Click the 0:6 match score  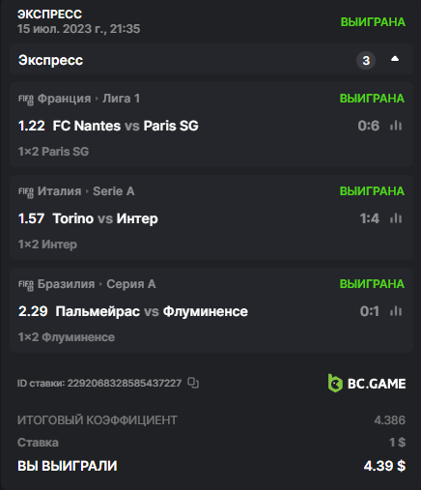pyautogui.click(x=369, y=126)
